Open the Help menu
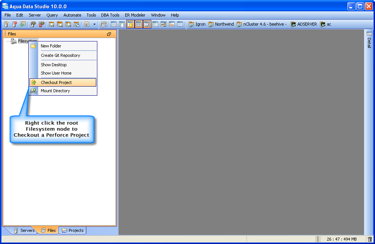The width and height of the screenshot is (375, 244). point(175,15)
